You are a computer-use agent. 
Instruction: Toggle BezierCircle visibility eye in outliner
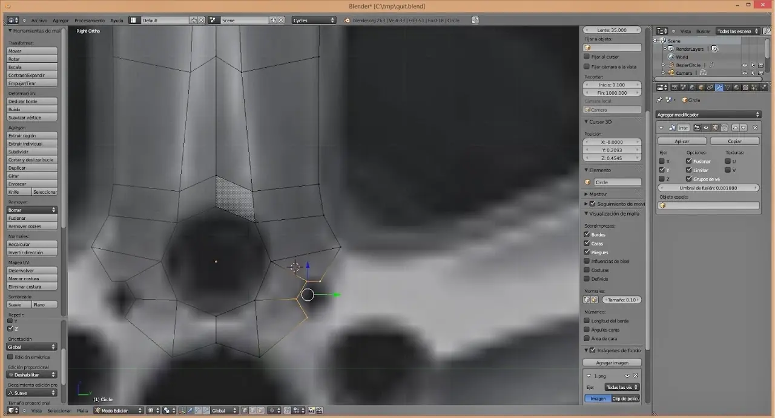click(x=745, y=65)
